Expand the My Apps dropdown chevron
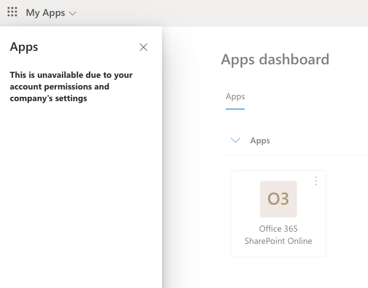The width and height of the screenshot is (368, 288). 73,13
